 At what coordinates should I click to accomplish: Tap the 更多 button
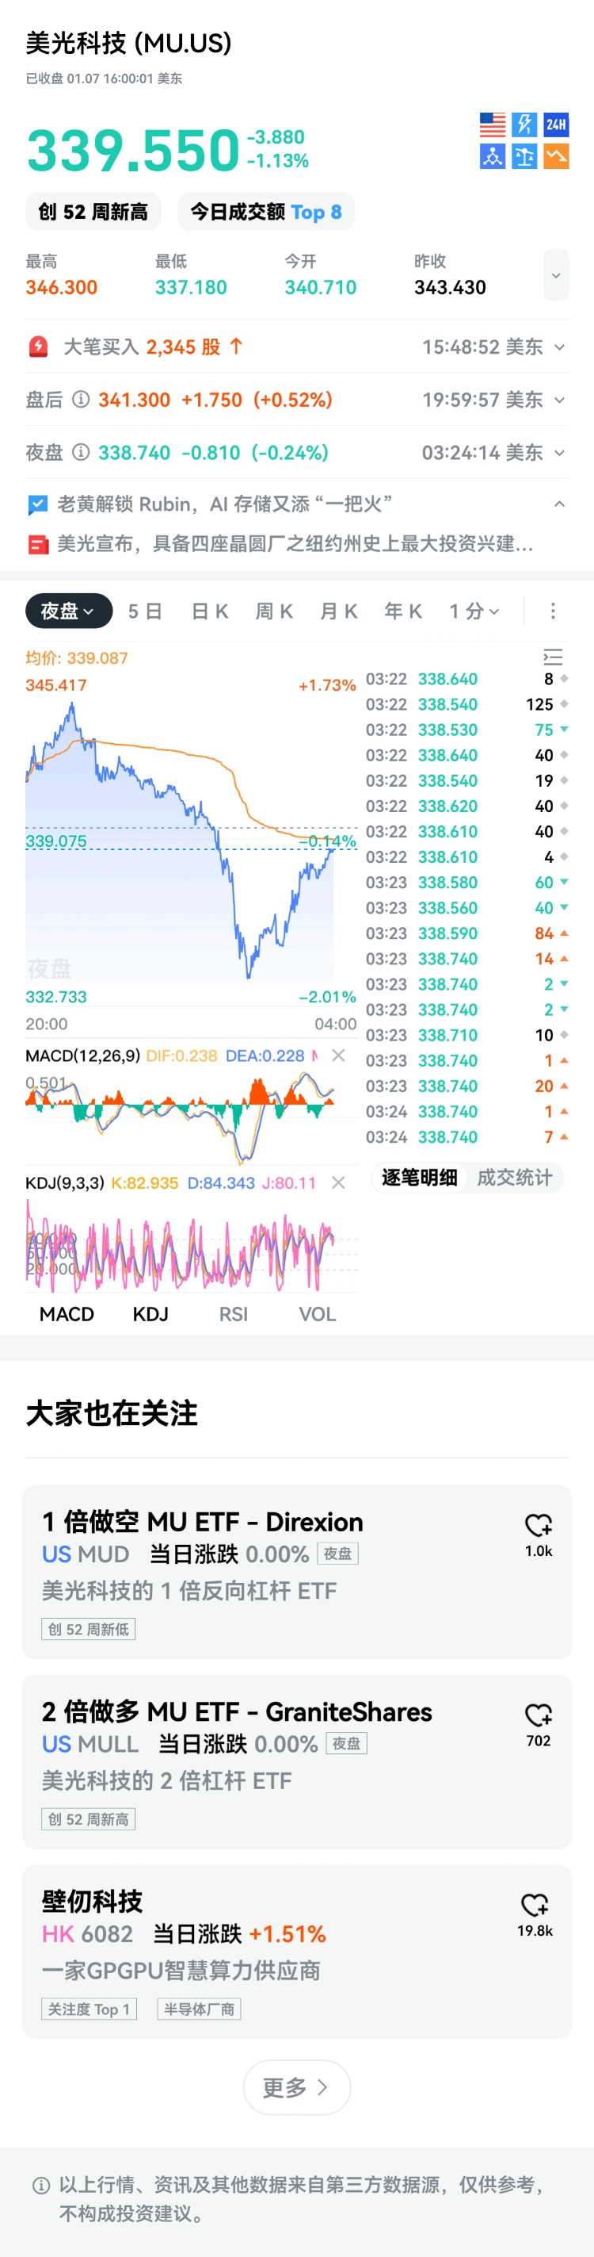pyautogui.click(x=296, y=2087)
